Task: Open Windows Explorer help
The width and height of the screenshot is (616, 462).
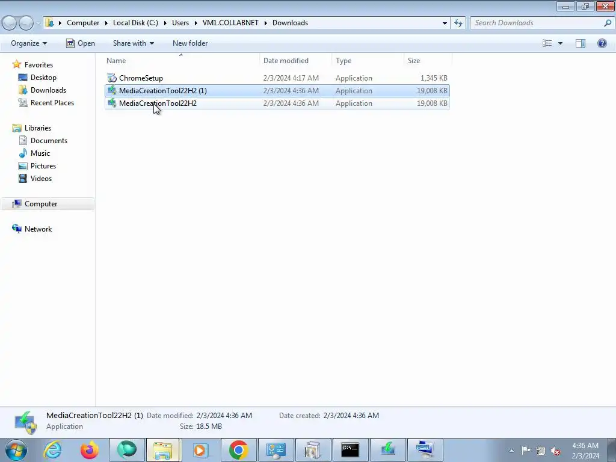Action: [602, 43]
